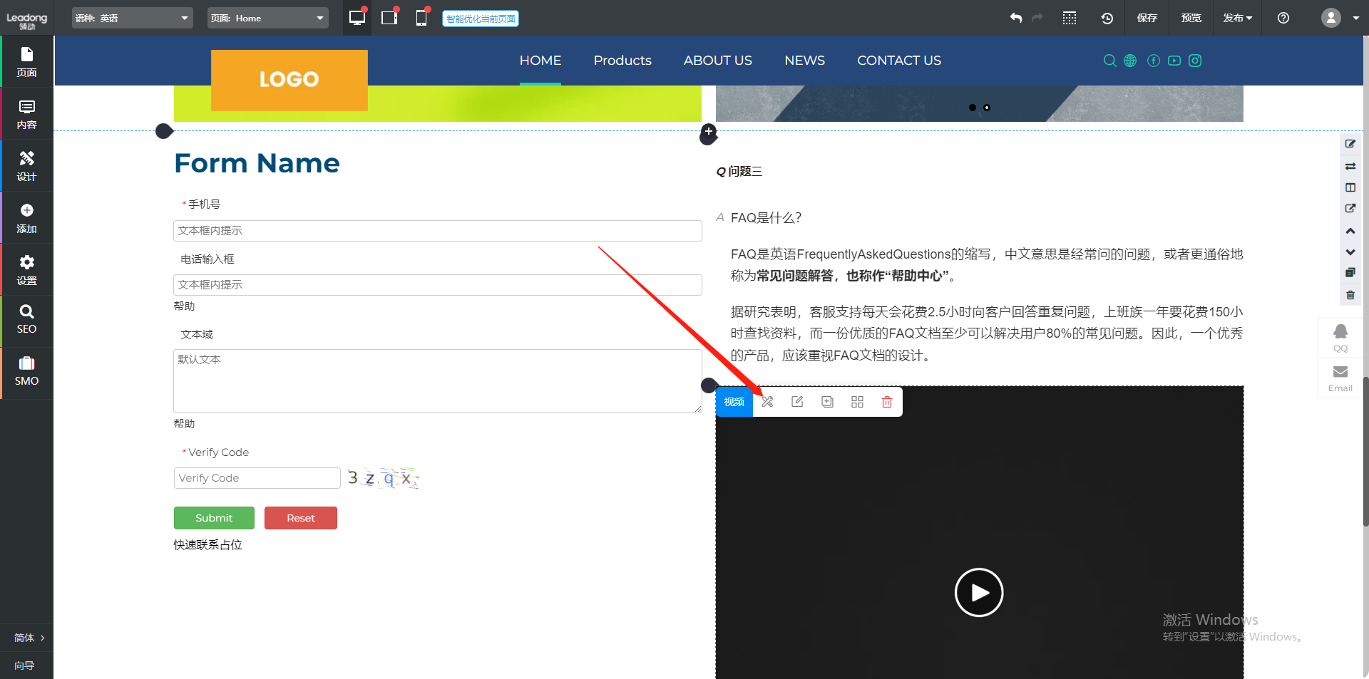Viewport: 1369px width, 679px height.
Task: Open the 语种 language dropdown
Action: pos(132,17)
